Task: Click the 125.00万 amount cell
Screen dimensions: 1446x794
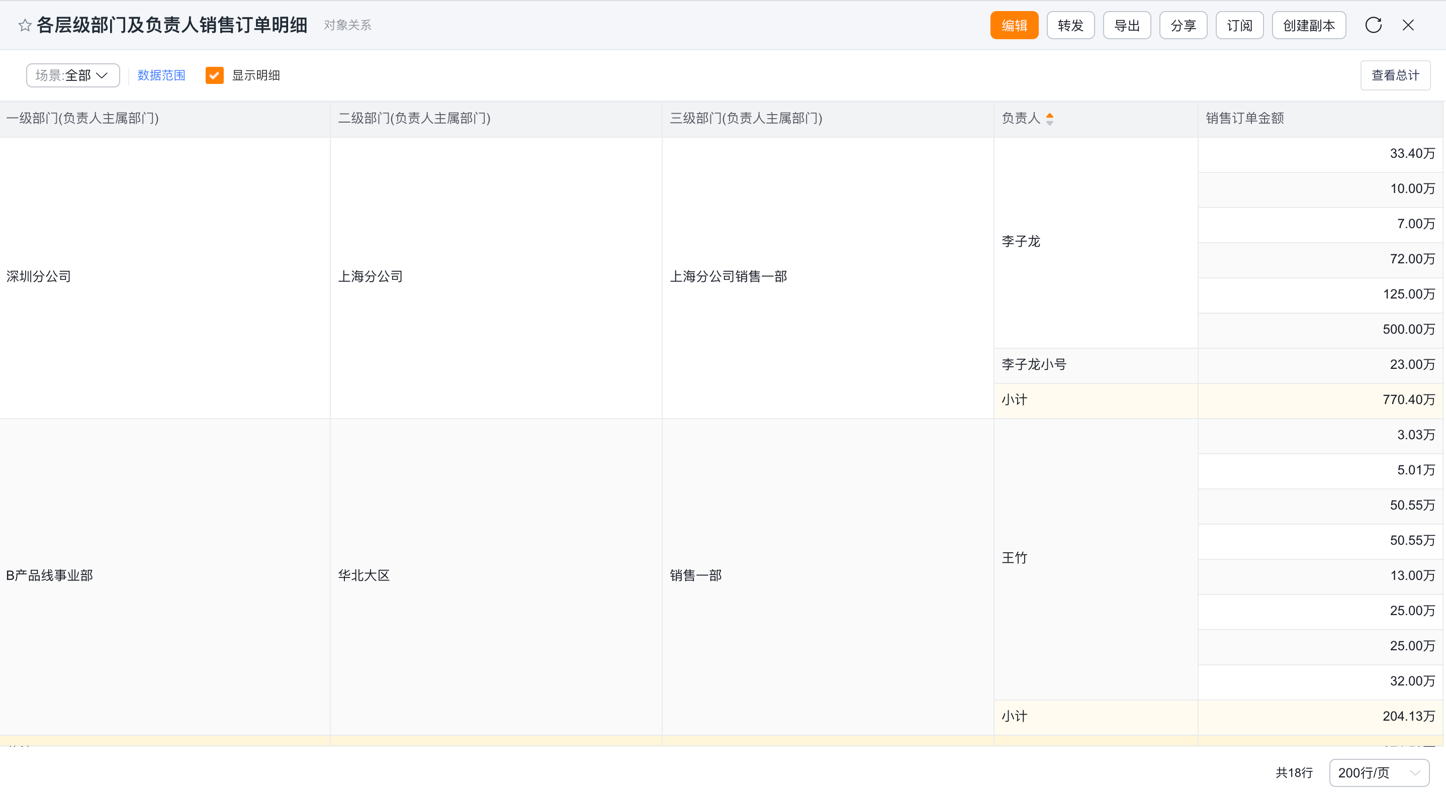Action: [x=1320, y=294]
